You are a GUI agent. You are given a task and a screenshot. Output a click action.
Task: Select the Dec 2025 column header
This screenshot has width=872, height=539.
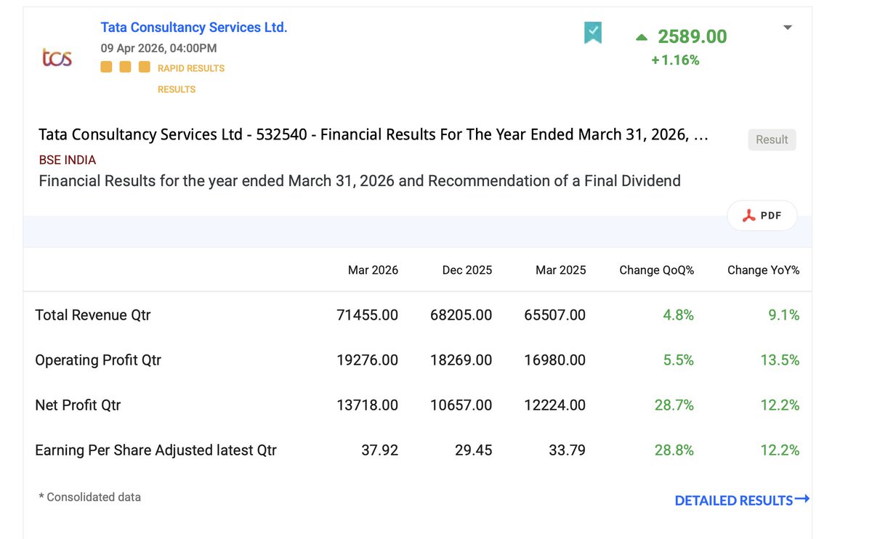[x=467, y=270]
